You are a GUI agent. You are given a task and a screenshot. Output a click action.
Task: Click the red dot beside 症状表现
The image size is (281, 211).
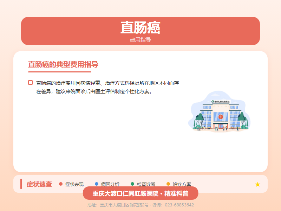tap(61, 184)
